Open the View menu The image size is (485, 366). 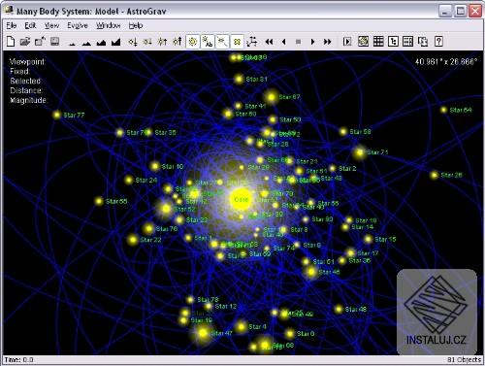pos(51,25)
